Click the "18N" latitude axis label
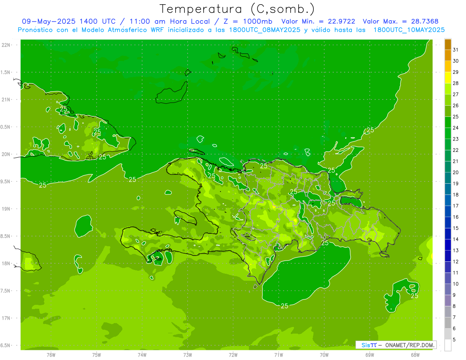This screenshot has width=466, height=360. pos(7,263)
